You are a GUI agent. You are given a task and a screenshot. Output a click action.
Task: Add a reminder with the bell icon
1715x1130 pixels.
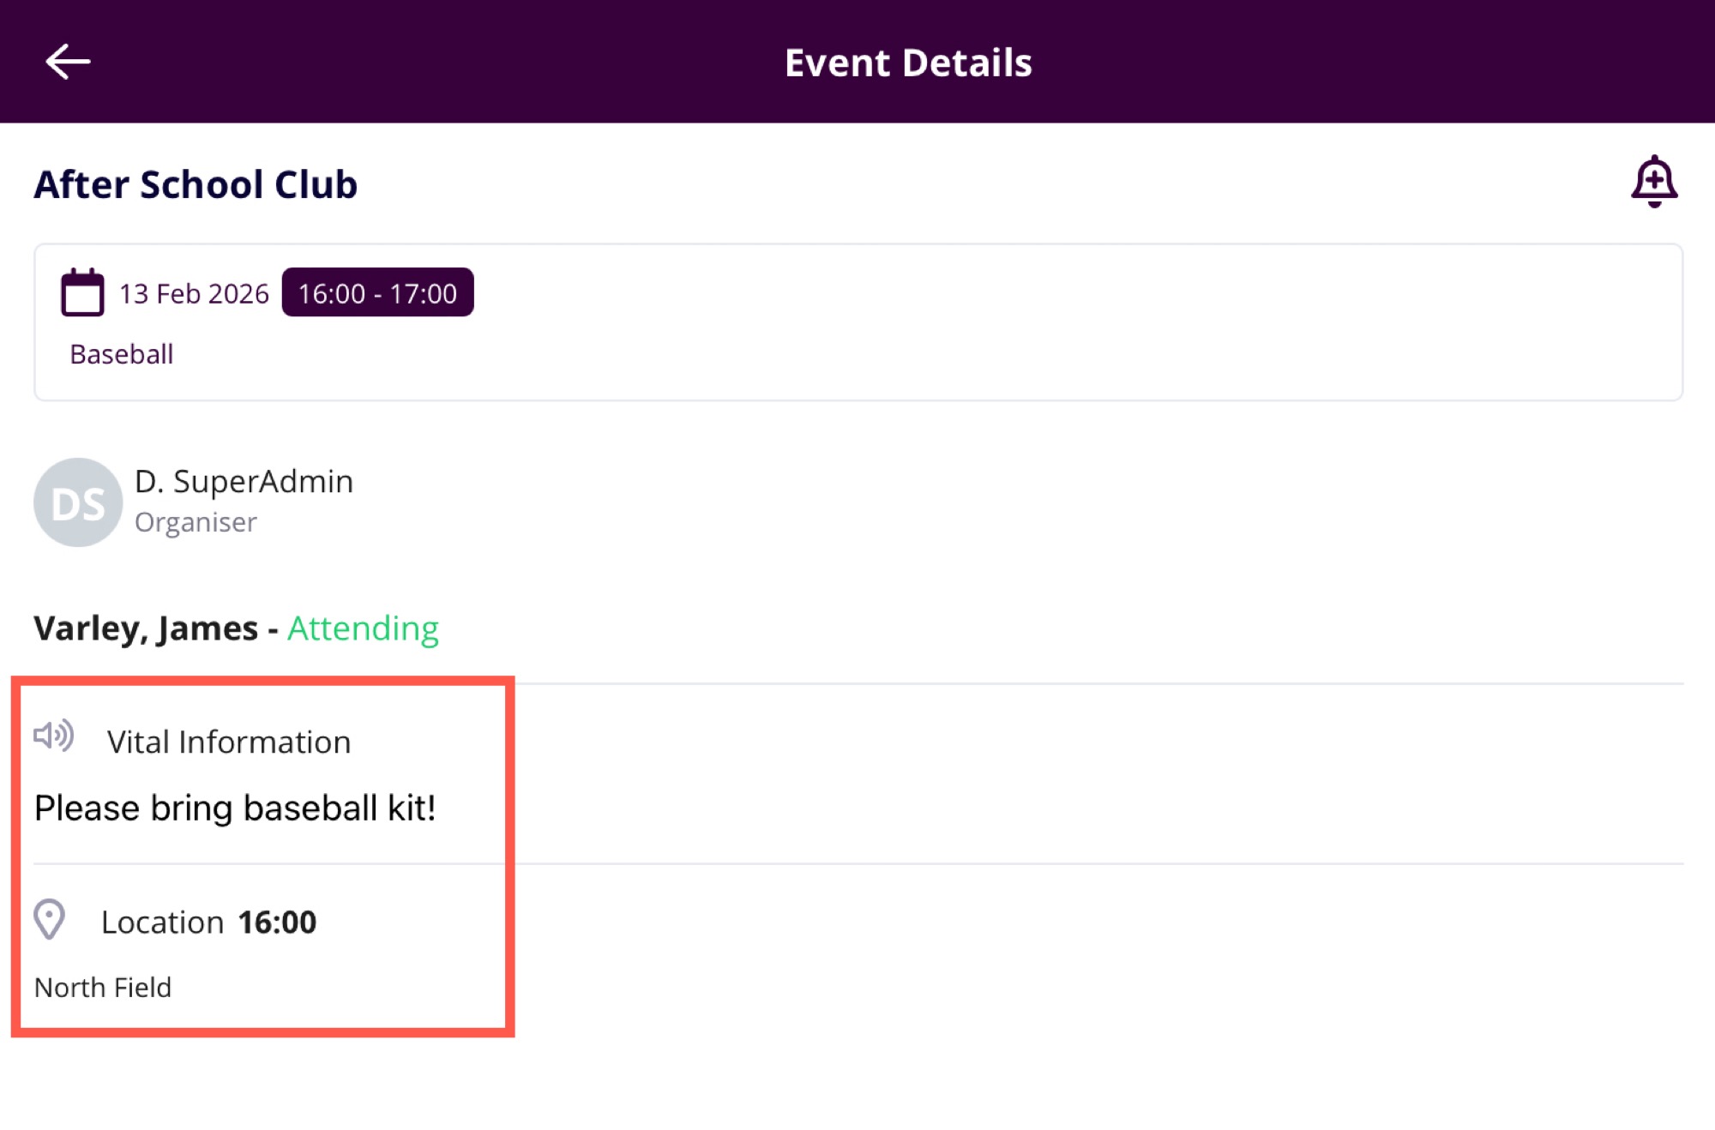1653,182
